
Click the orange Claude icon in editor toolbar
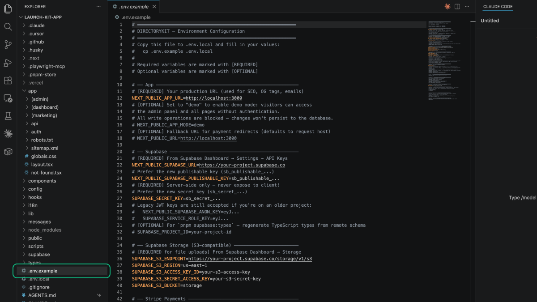(x=447, y=7)
